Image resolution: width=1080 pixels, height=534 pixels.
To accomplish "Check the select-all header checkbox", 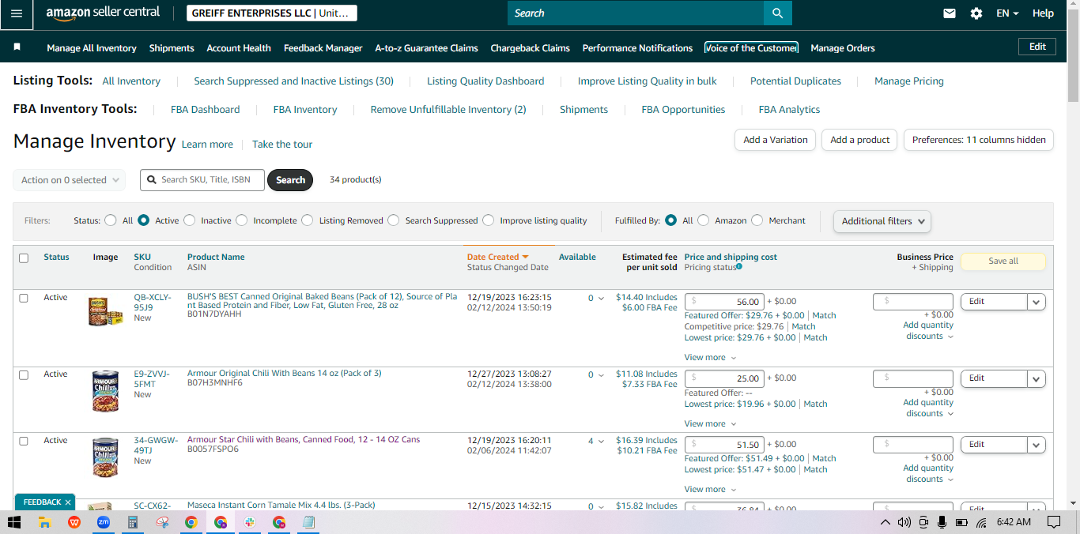I will (24, 258).
